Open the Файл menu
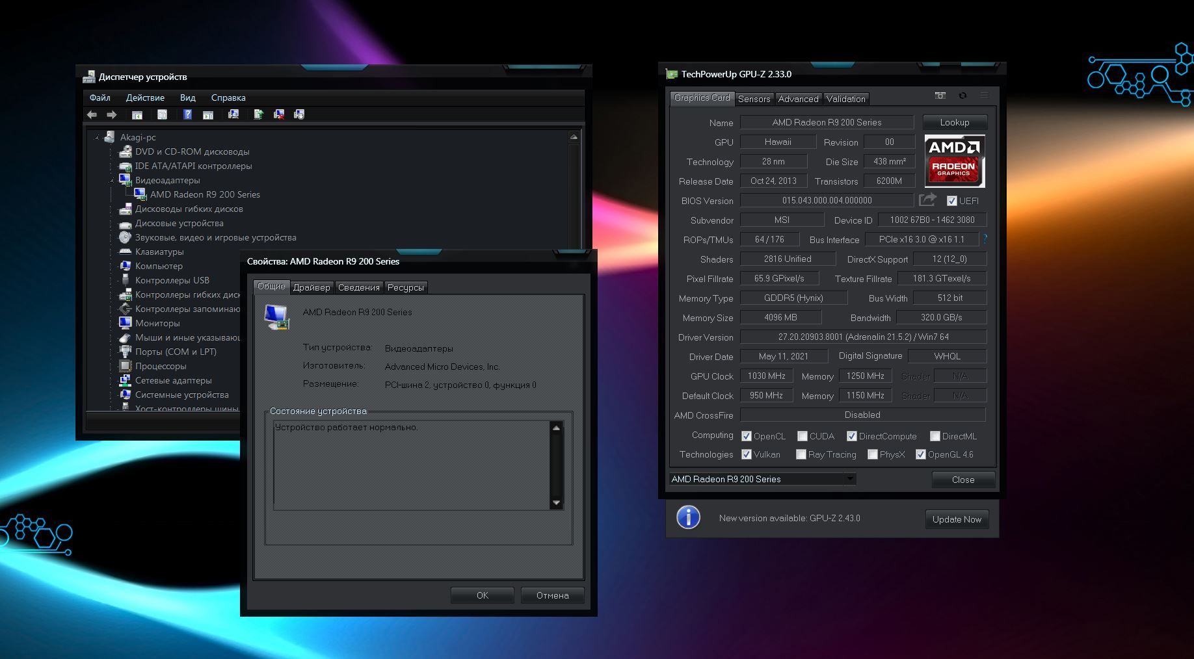1194x659 pixels. point(100,97)
